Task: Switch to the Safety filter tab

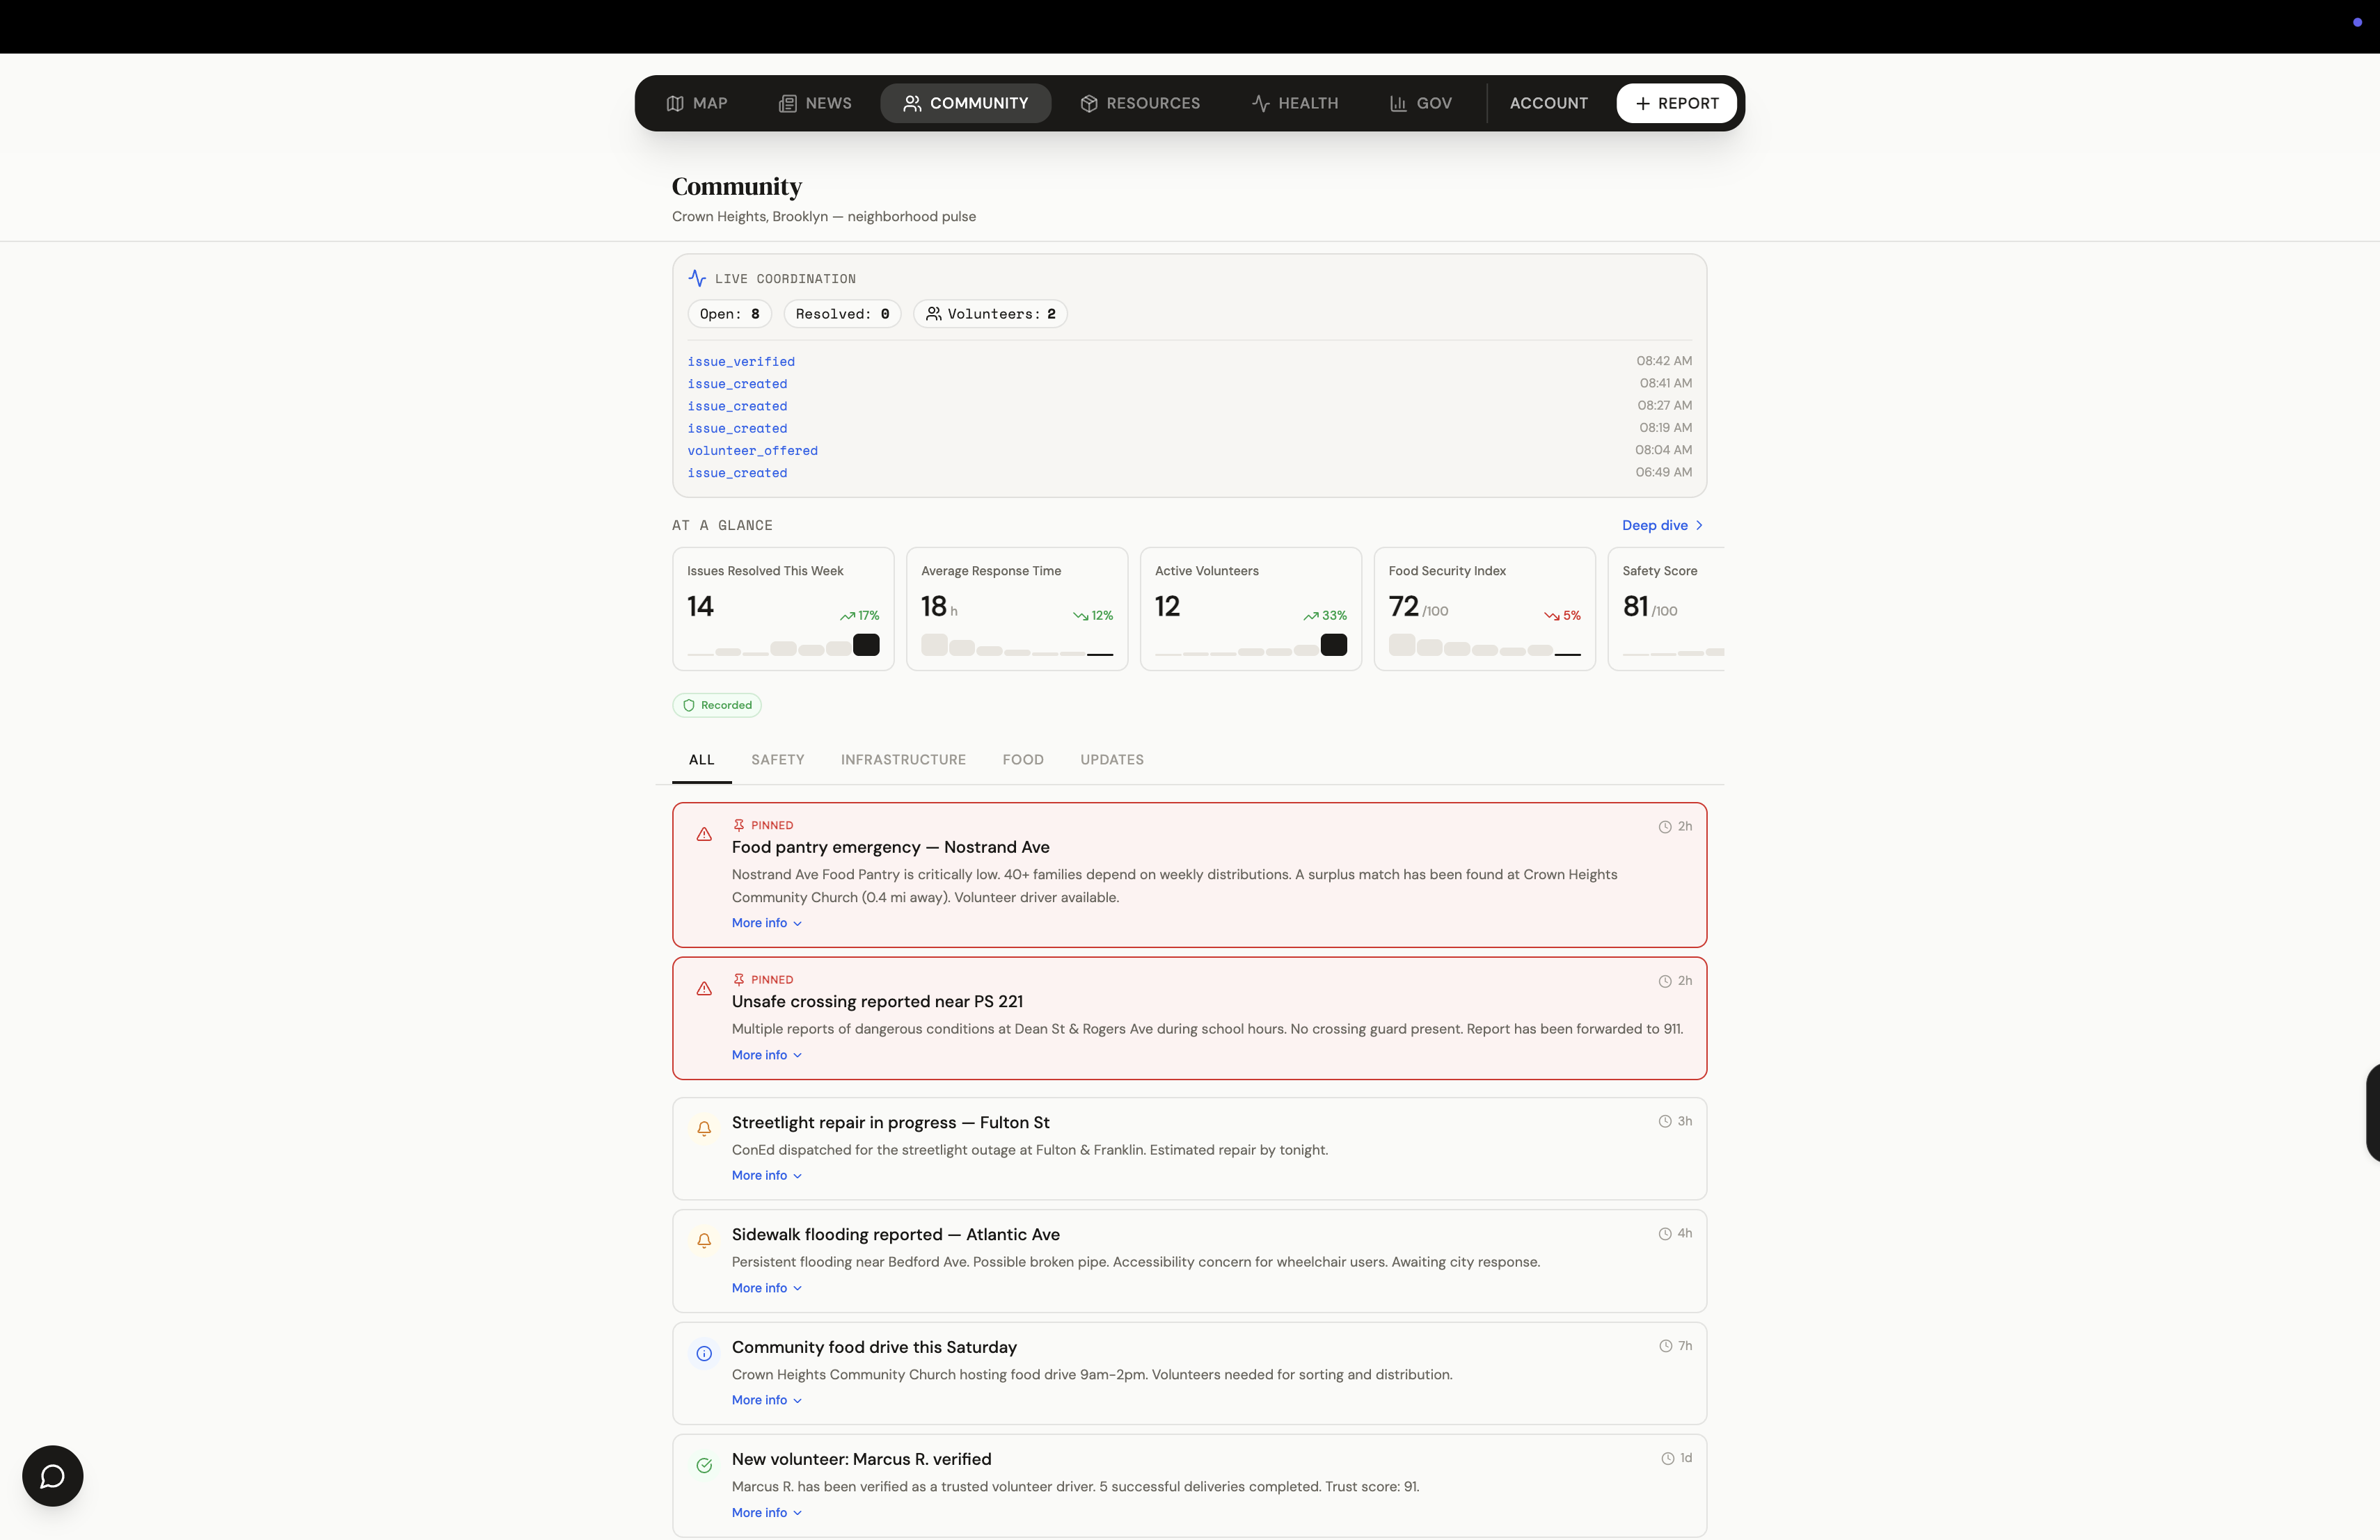Action: point(777,760)
